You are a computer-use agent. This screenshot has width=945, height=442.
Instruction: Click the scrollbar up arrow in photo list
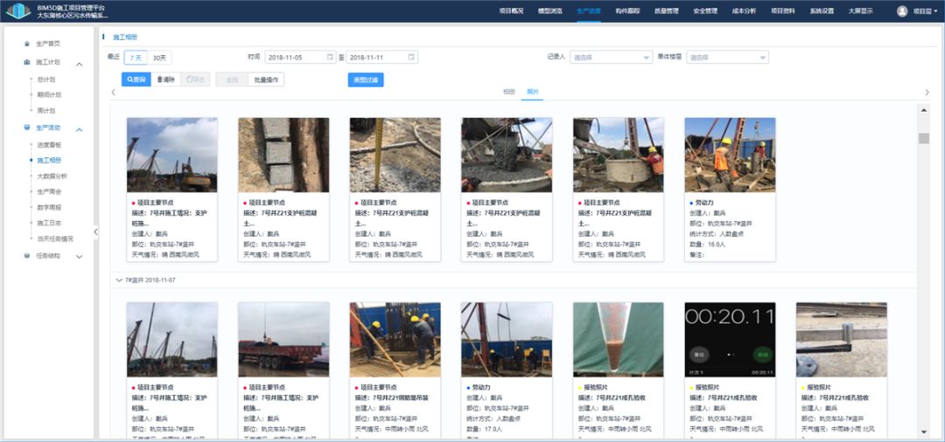click(923, 110)
